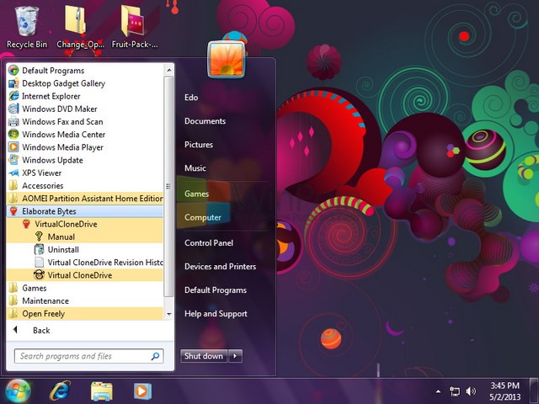Click the Shut down button
The width and height of the screenshot is (539, 404).
[204, 356]
